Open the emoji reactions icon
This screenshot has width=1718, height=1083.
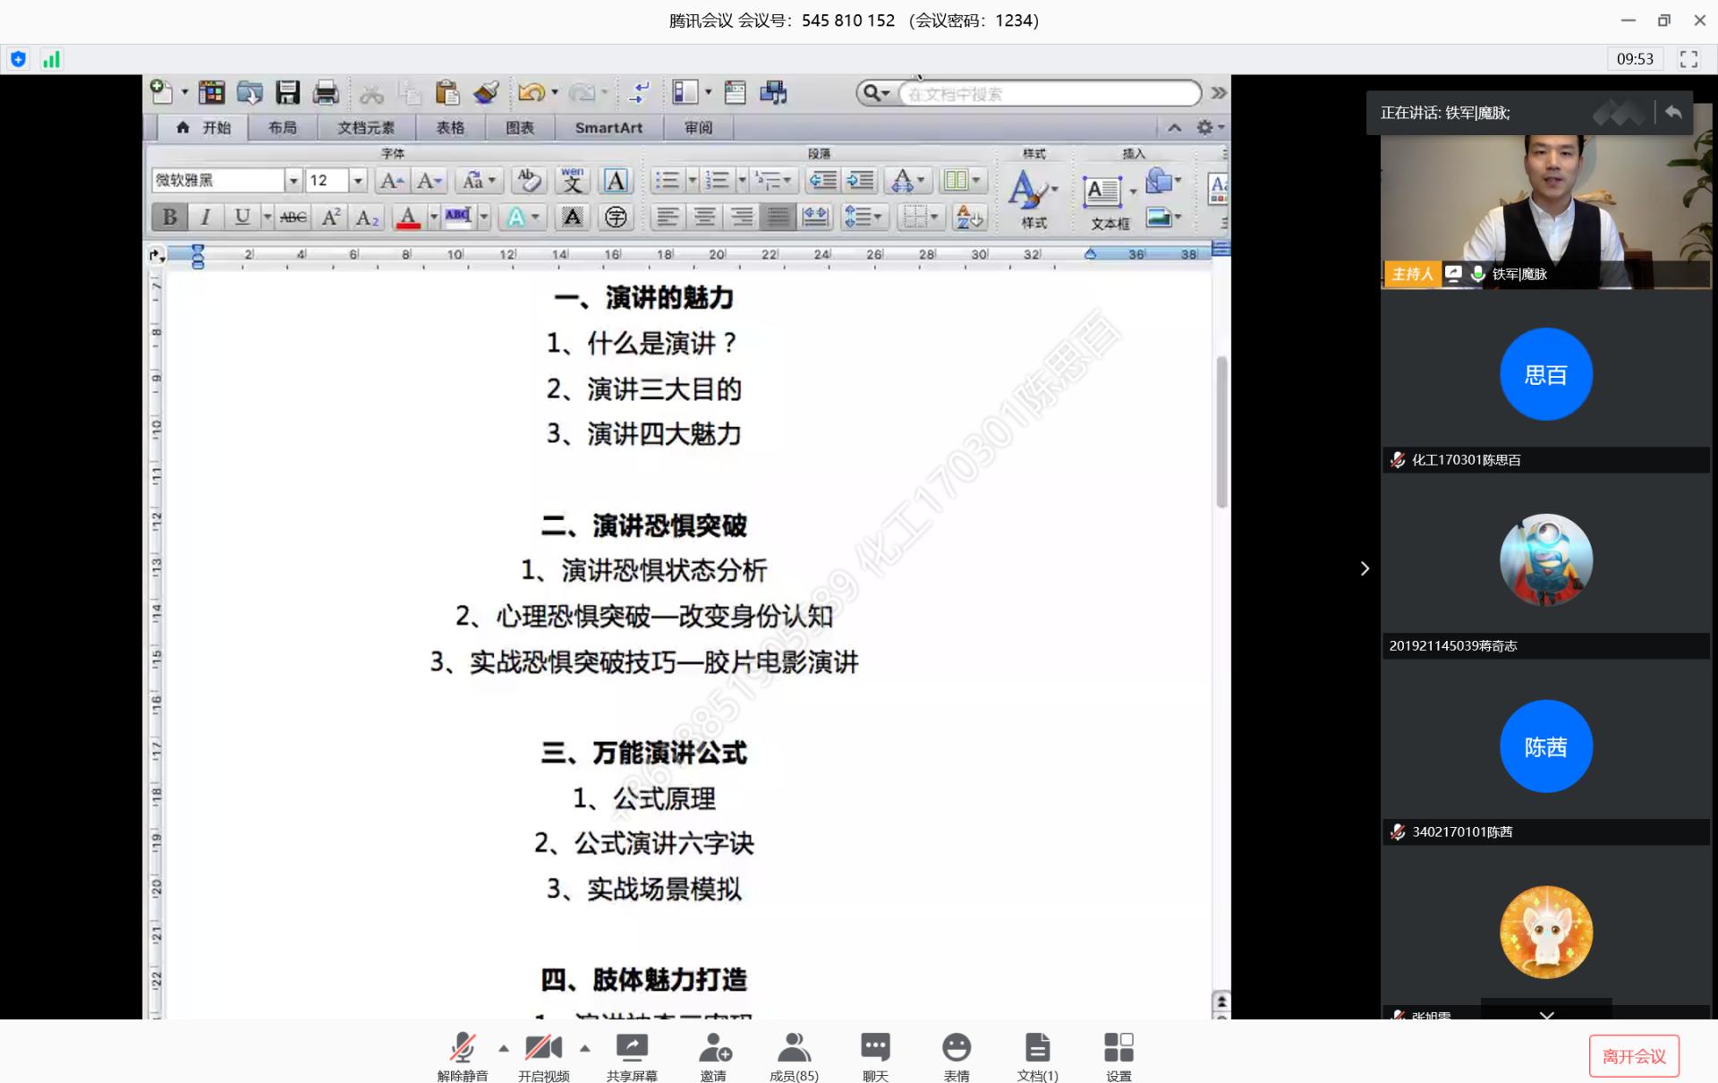click(956, 1048)
